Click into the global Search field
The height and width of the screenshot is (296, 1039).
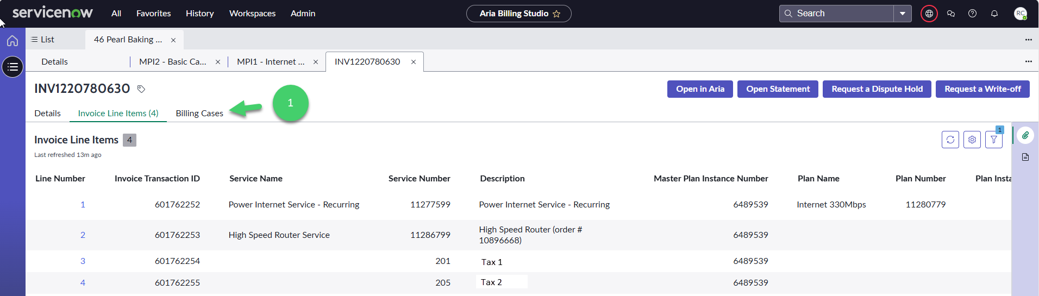[837, 14]
